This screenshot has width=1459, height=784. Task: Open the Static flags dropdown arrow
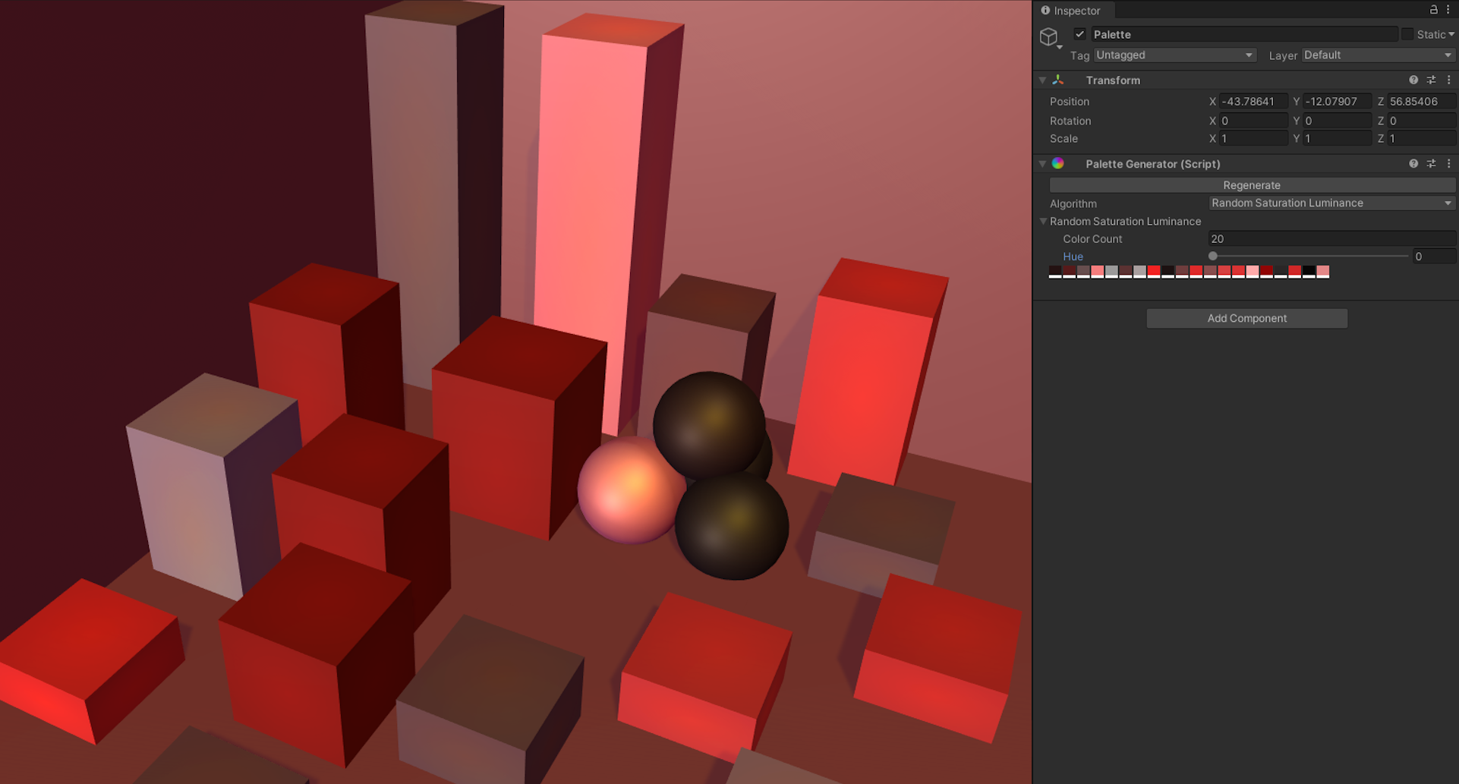pos(1451,34)
